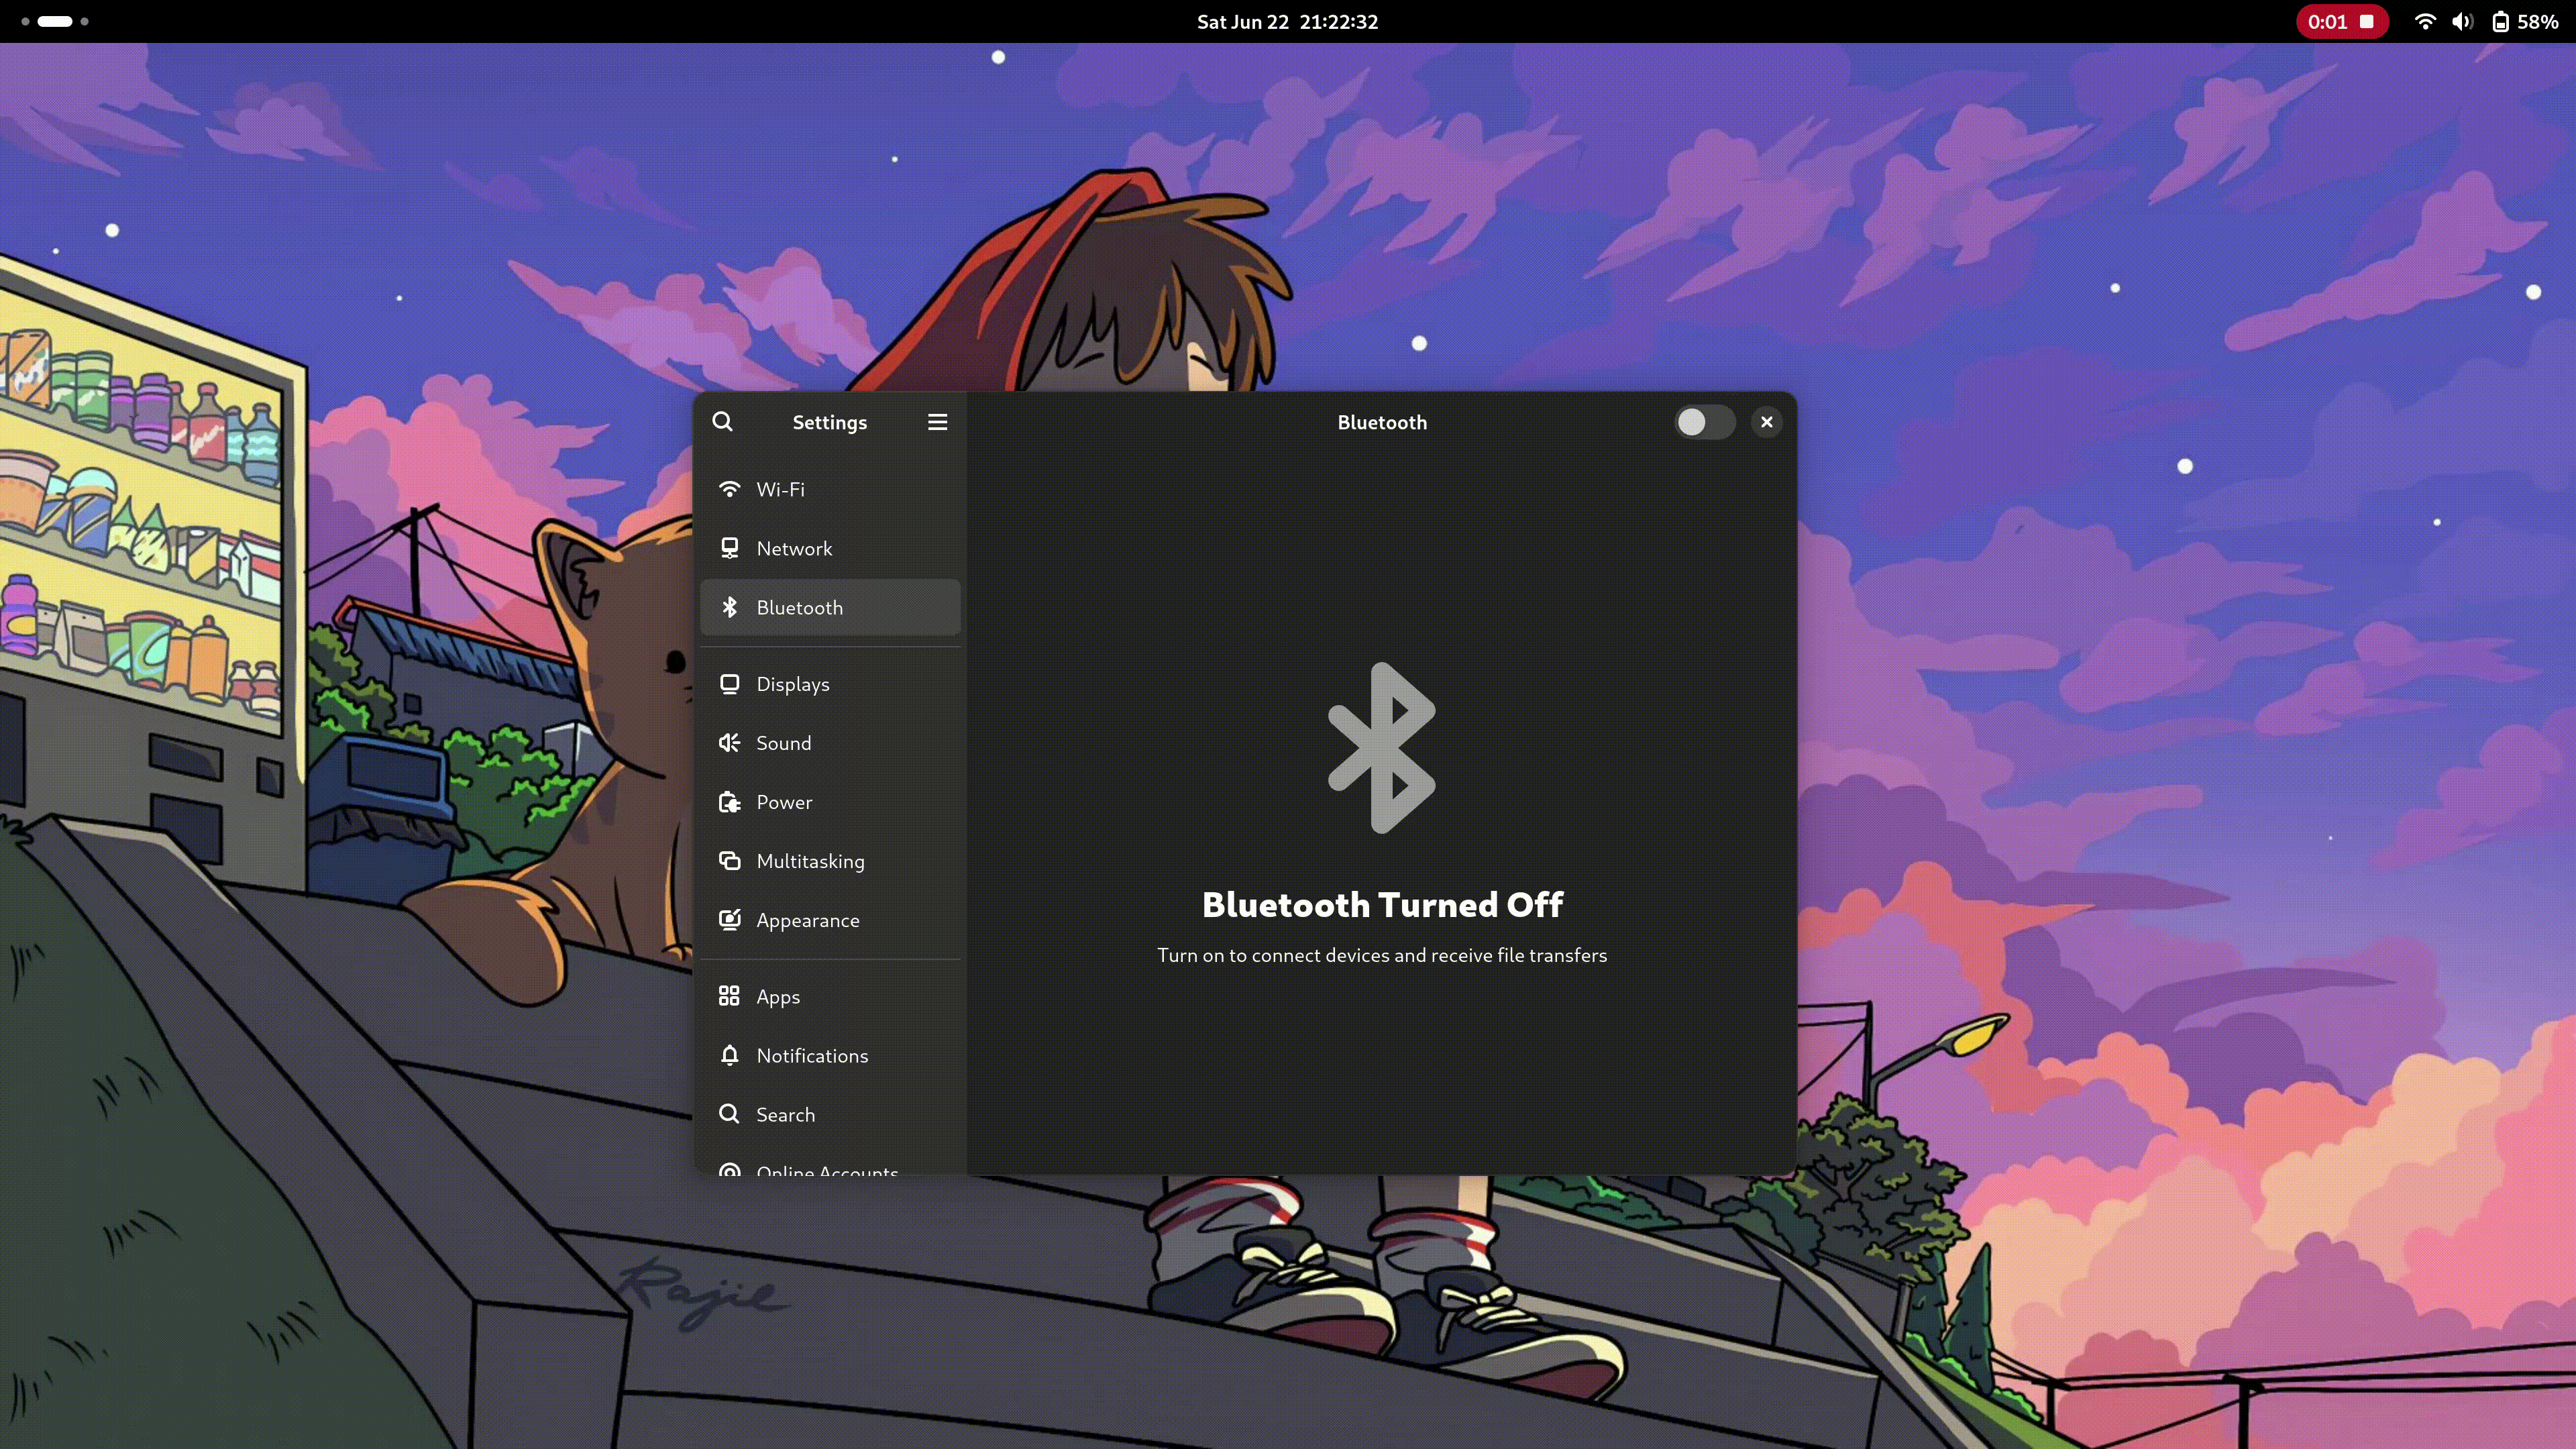Select Bluetooth in the sidebar
2576x1449 pixels.
(x=830, y=607)
